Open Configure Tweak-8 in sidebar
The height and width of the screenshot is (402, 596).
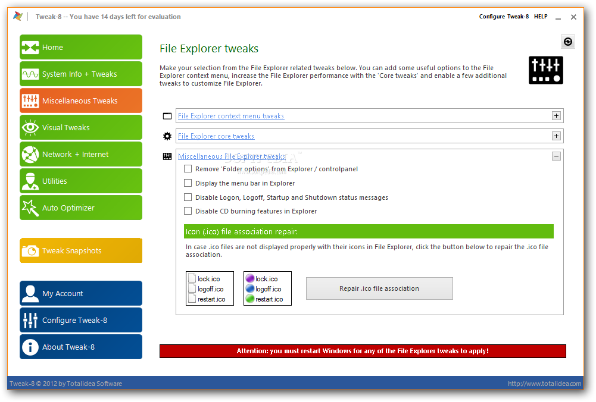(x=81, y=320)
